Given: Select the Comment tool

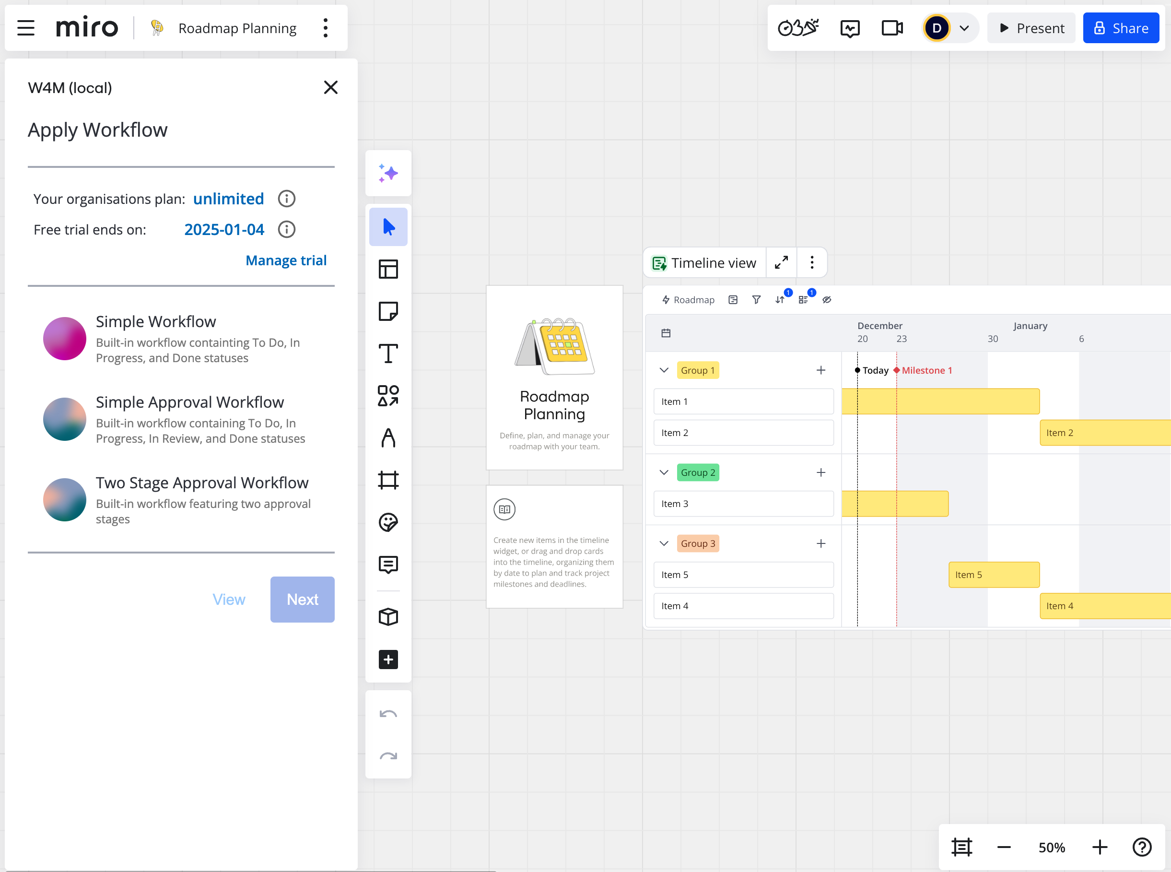Looking at the screenshot, I should click(x=389, y=564).
